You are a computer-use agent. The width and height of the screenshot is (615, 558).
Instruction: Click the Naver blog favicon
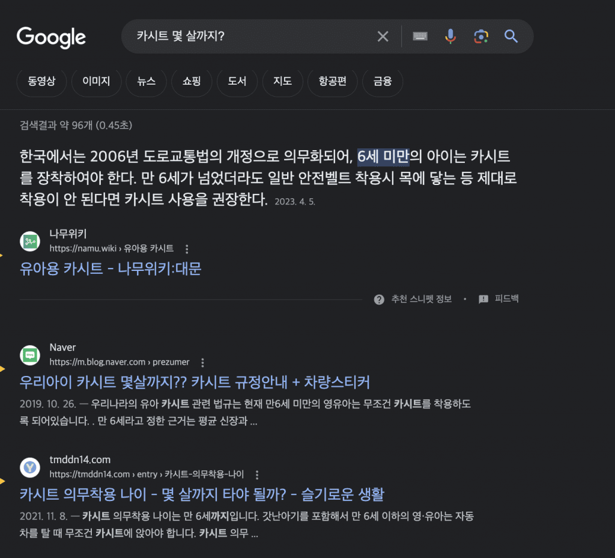point(30,355)
